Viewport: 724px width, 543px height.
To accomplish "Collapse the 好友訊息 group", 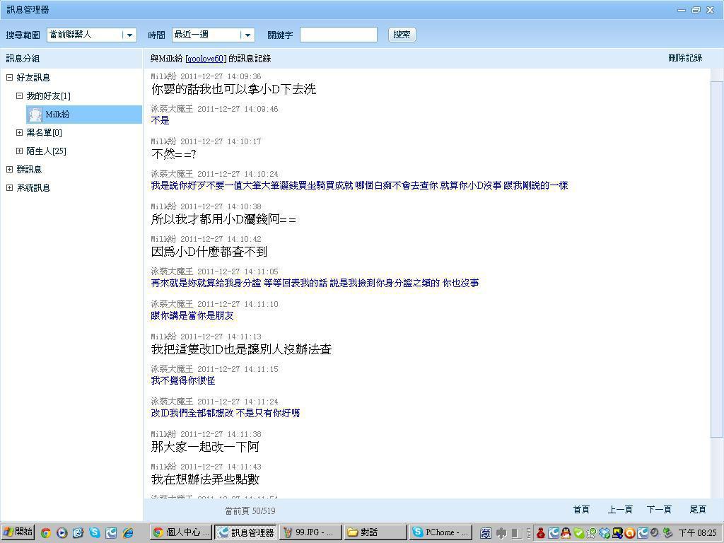I will tap(9, 78).
